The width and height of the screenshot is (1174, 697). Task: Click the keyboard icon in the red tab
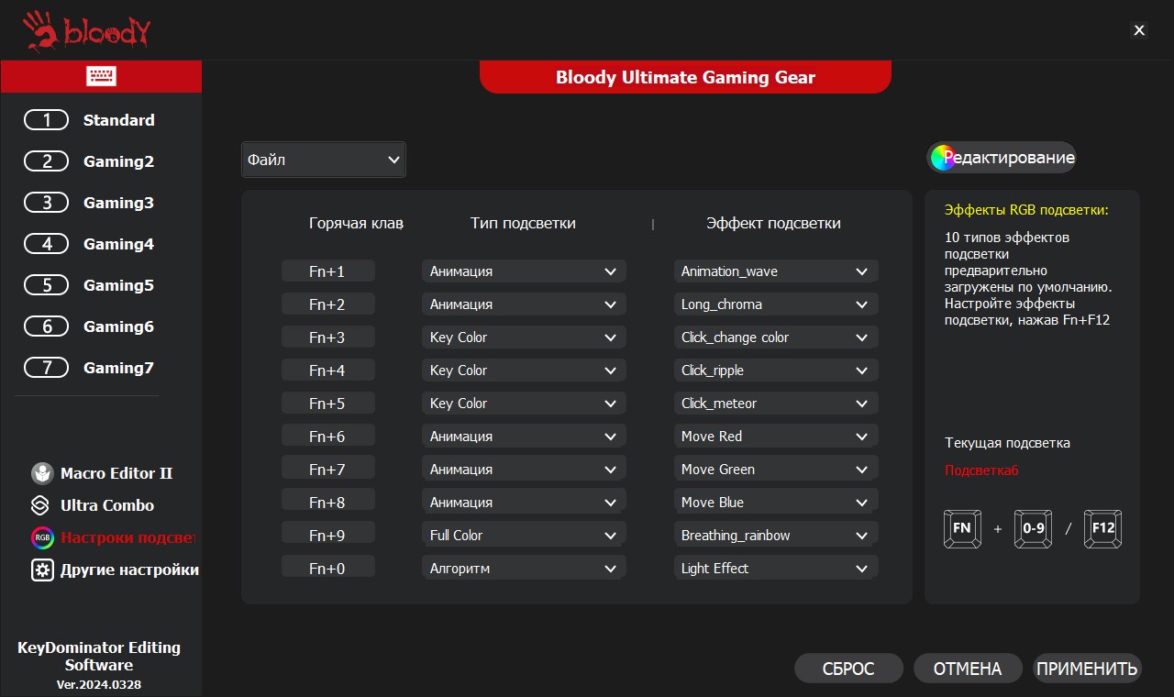pos(101,76)
